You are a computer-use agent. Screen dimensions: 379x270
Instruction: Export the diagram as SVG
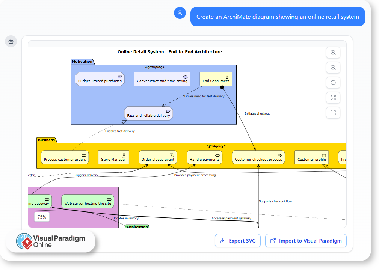(x=238, y=241)
